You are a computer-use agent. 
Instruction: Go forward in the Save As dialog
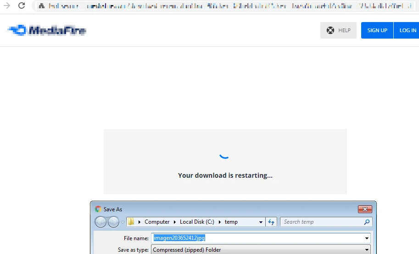[113, 222]
